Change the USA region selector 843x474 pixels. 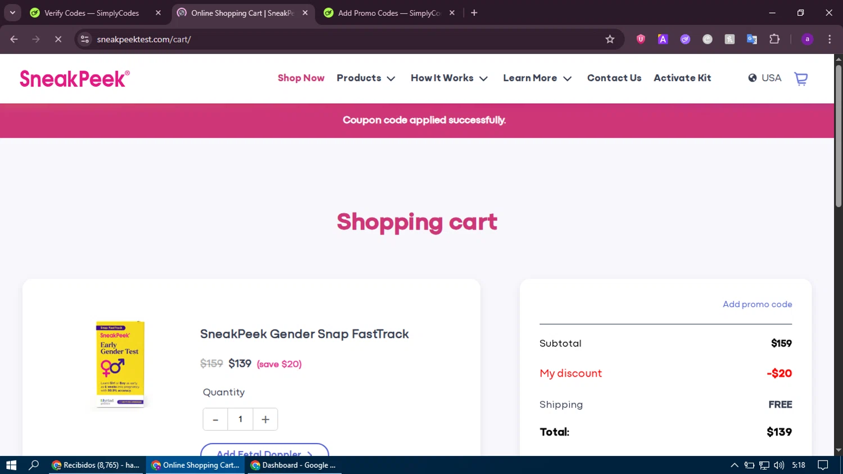click(765, 78)
